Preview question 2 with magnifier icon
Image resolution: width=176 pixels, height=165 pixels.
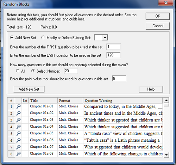(18, 113)
